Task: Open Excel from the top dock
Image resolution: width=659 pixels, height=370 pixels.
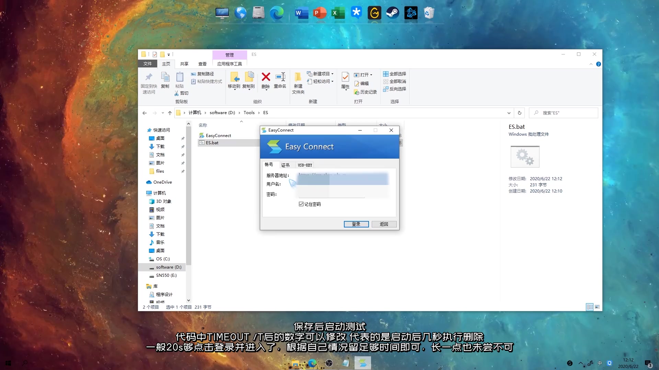Action: tap(338, 13)
